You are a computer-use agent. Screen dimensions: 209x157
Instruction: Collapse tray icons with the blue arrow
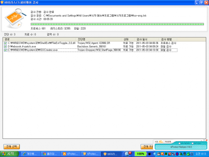click(x=155, y=154)
